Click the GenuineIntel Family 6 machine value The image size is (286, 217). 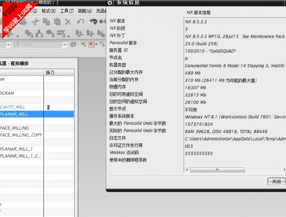click(235, 65)
